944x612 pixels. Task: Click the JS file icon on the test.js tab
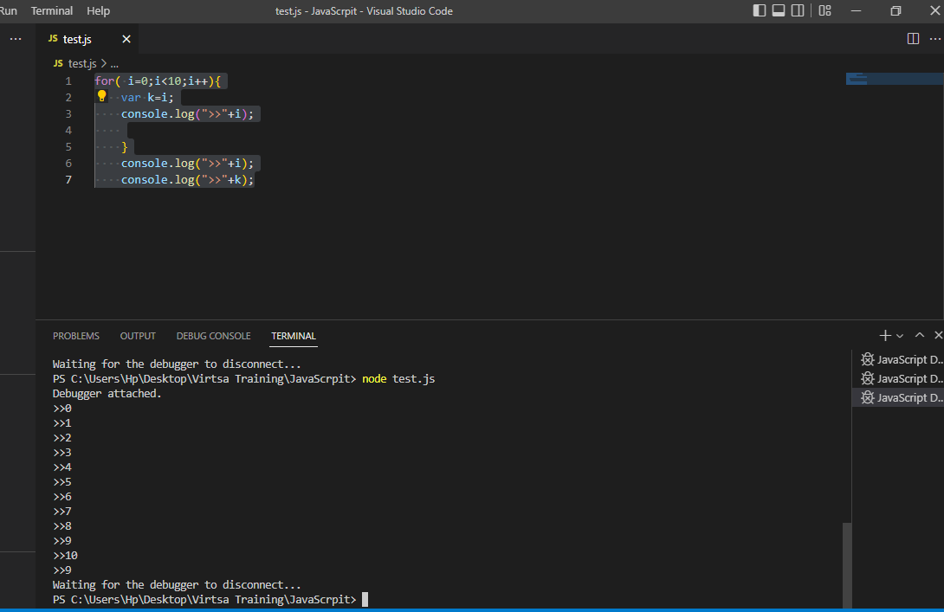[54, 38]
